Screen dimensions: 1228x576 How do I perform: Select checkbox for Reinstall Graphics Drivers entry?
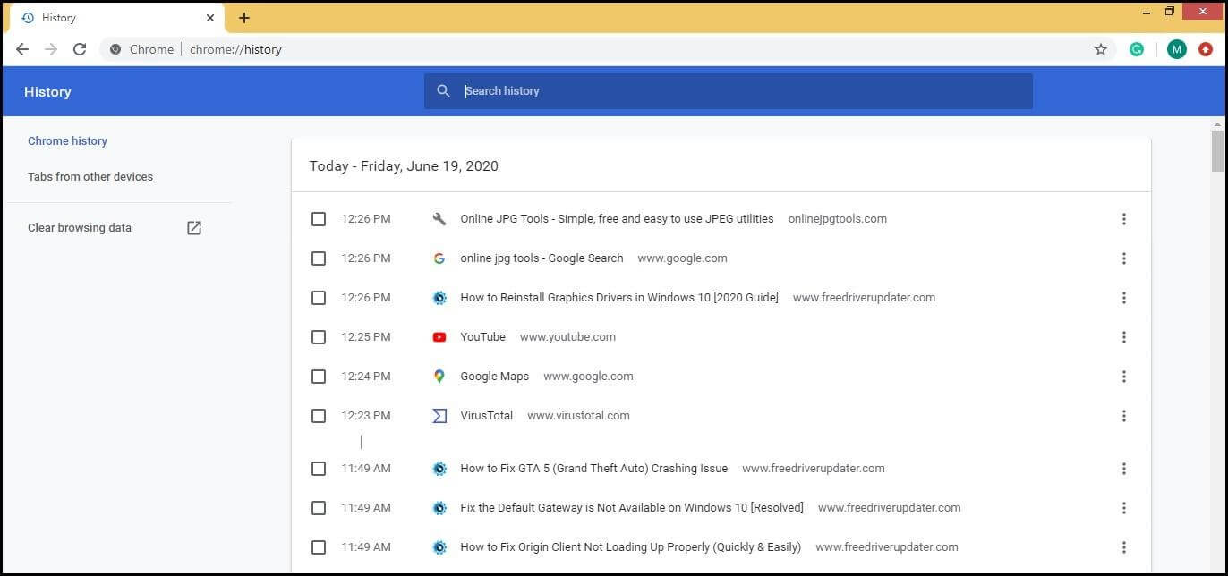[319, 298]
